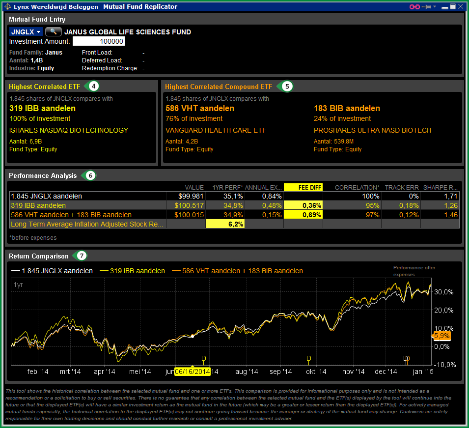This screenshot has width=469, height=428.
Task: Click the Lynx app icon in the title bar
Action: pyautogui.click(x=8, y=6)
